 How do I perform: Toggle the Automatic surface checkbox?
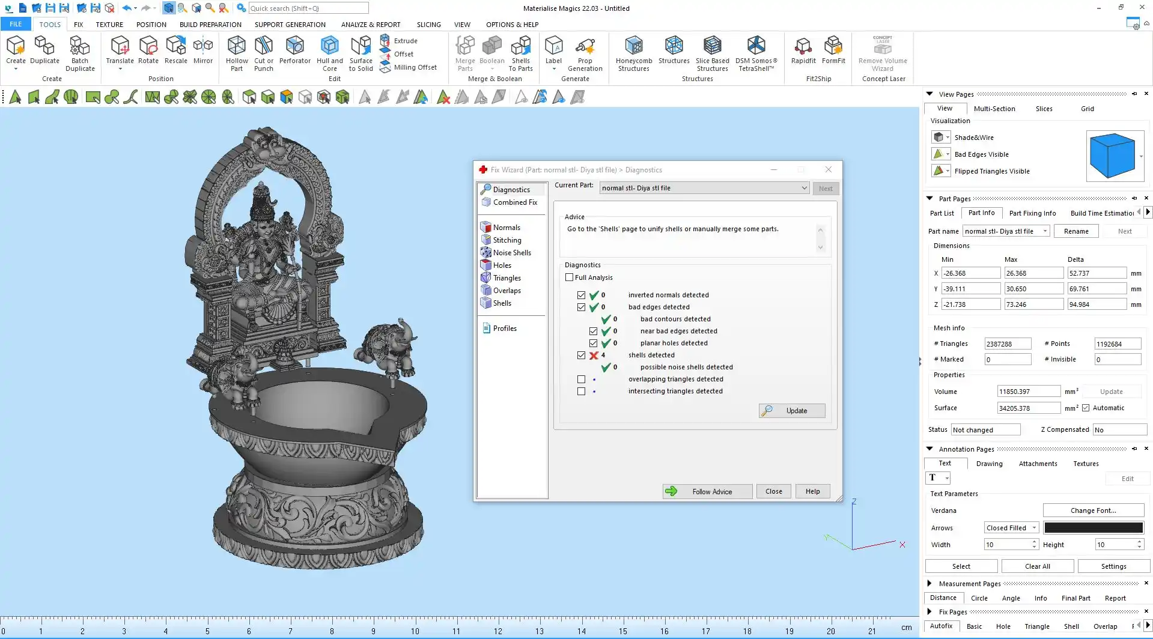pos(1086,408)
